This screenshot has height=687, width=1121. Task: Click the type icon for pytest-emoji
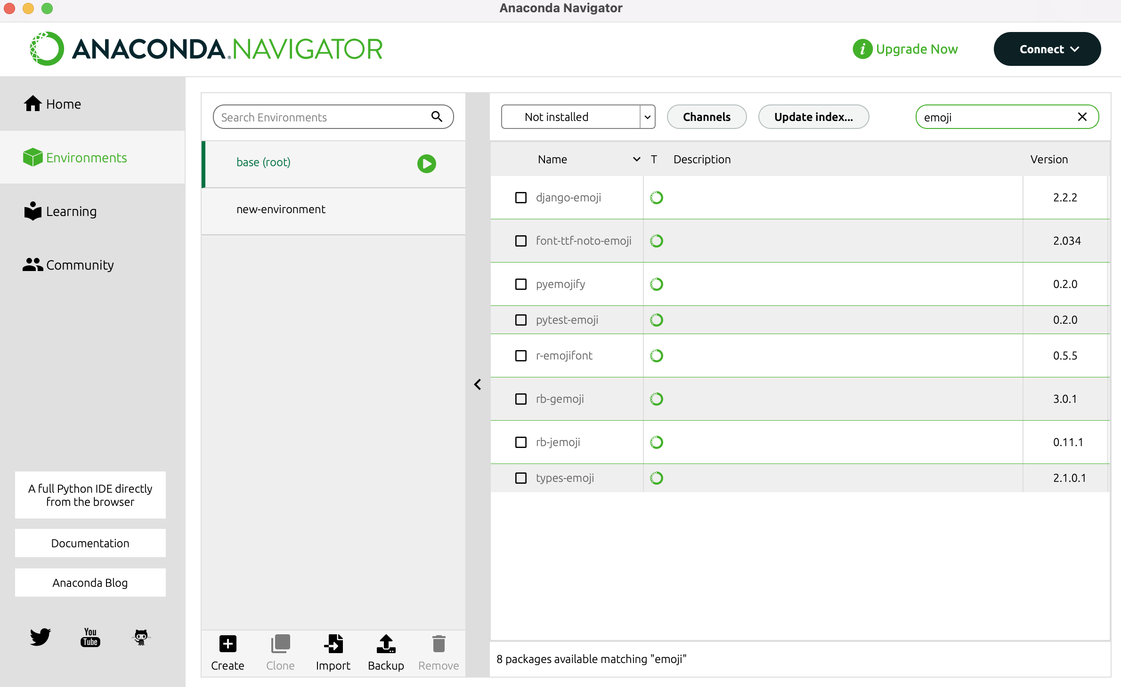tap(657, 320)
